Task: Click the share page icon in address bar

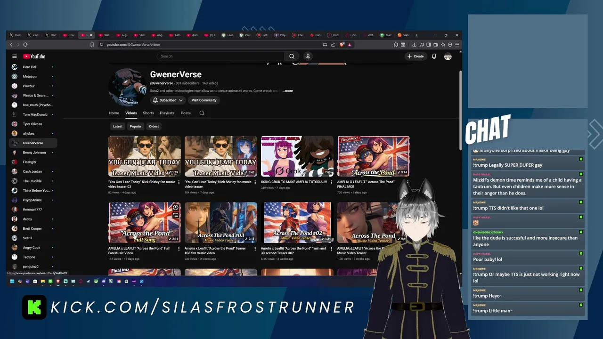Action: 333,45
